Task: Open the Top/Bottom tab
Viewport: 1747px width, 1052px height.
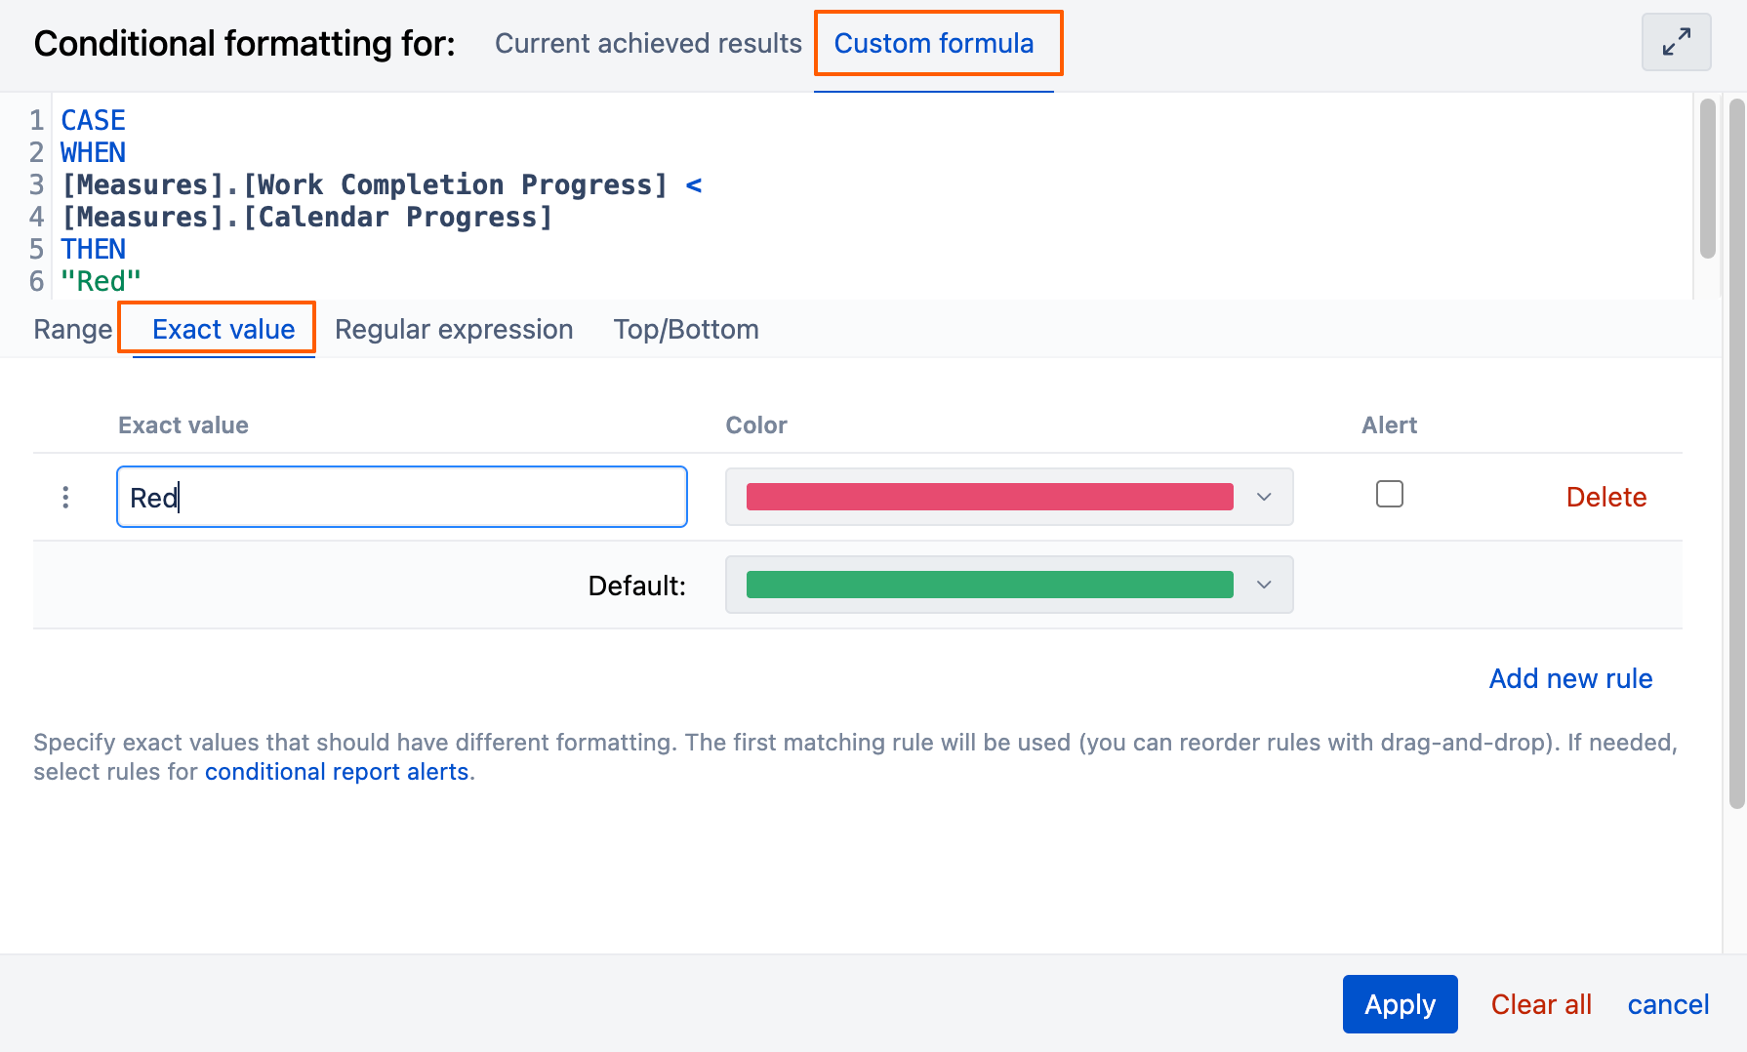Action: coord(686,330)
